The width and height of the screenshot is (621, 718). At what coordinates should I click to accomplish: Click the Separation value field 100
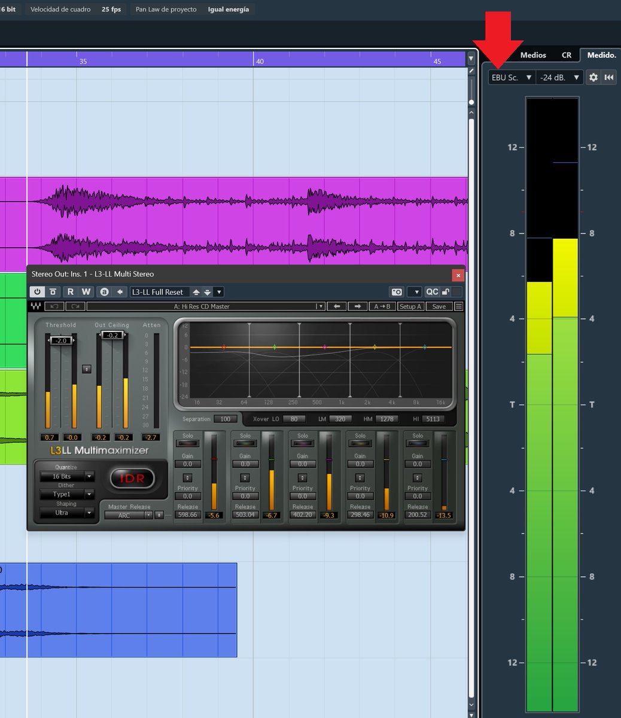(x=226, y=419)
